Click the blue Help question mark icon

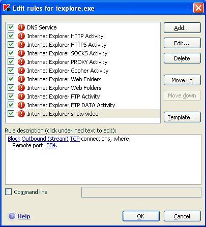pos(12,216)
